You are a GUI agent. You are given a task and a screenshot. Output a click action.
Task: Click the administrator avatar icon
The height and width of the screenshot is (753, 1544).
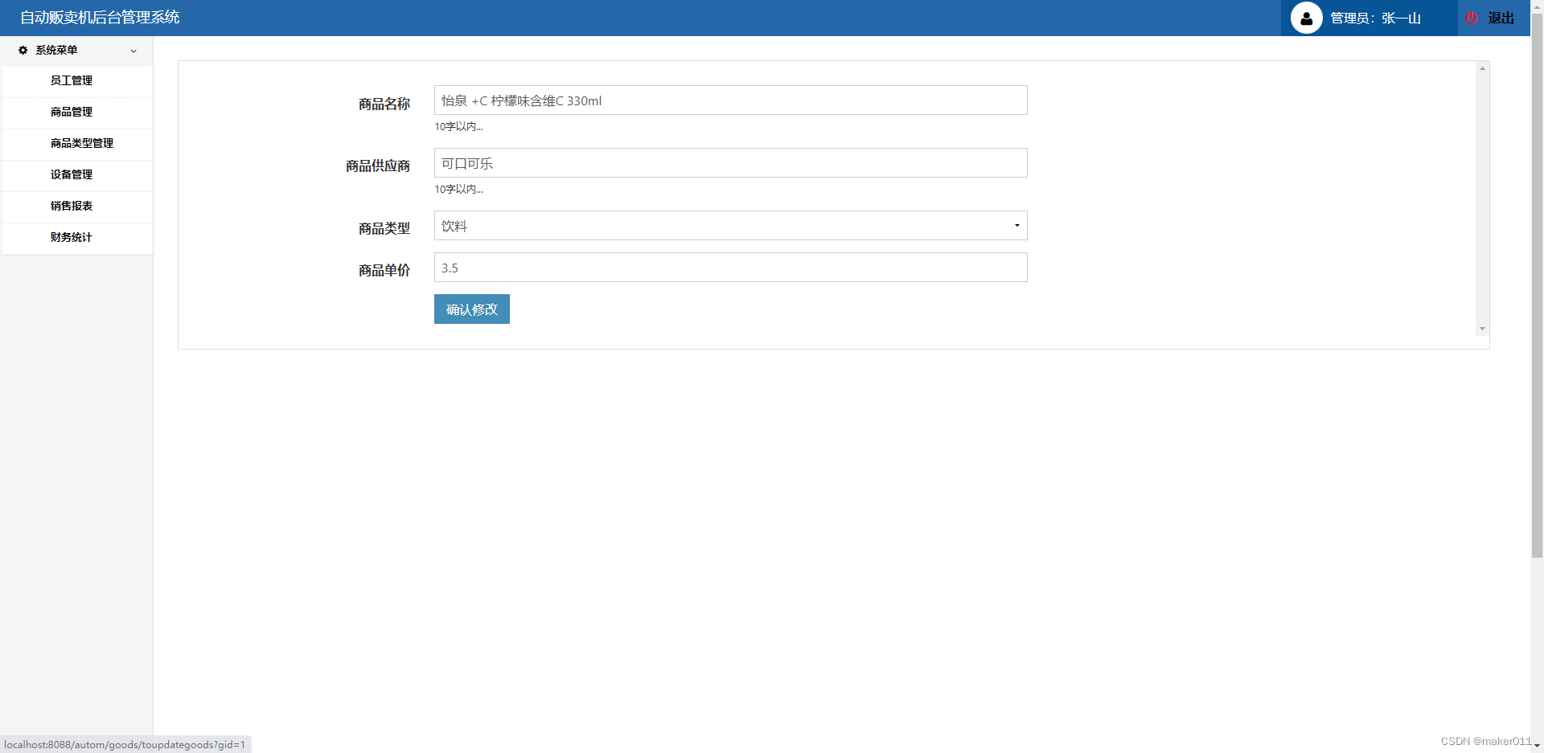1306,18
